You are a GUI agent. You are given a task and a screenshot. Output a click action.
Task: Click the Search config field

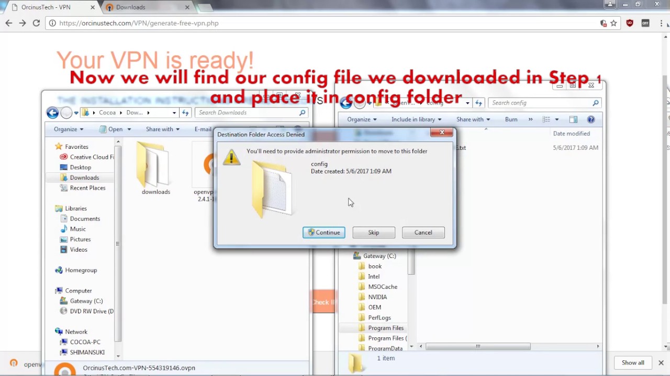click(544, 103)
